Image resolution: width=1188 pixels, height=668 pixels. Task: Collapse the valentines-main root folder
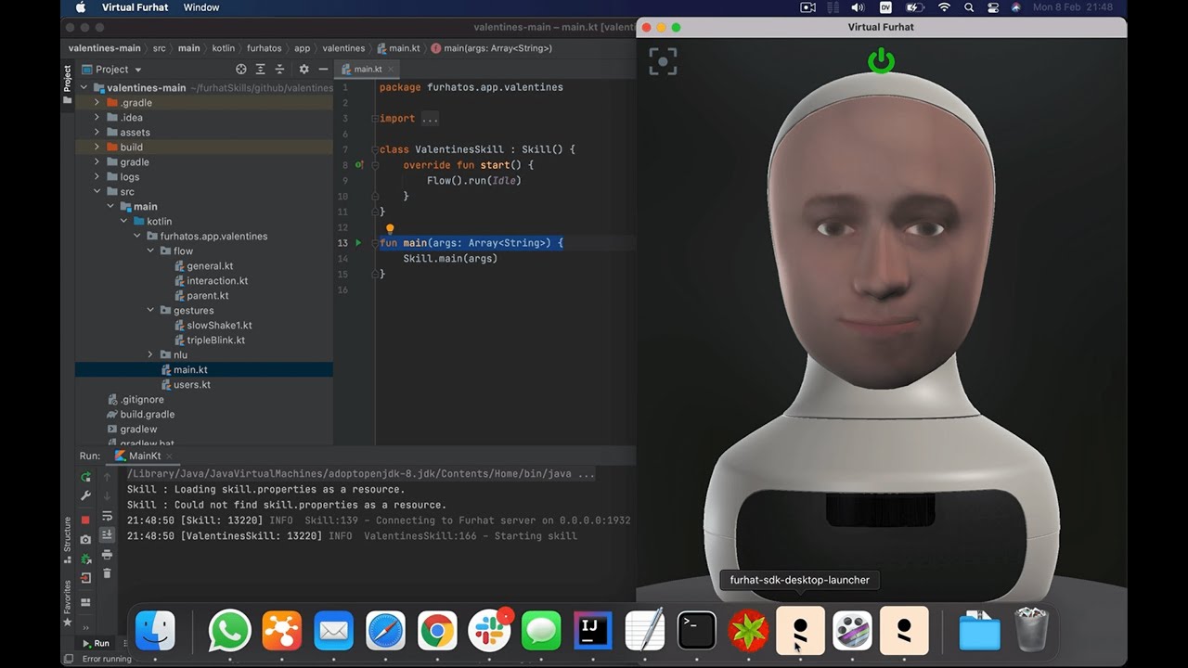tap(84, 88)
